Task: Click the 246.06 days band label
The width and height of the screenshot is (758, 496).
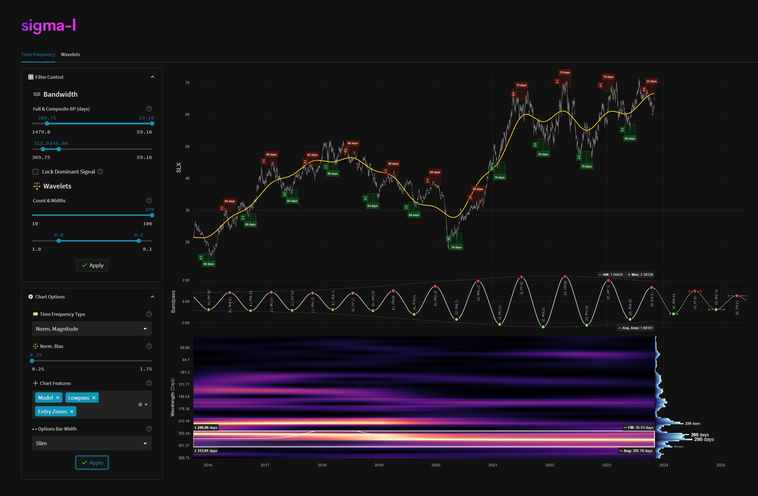Action: pyautogui.click(x=206, y=427)
